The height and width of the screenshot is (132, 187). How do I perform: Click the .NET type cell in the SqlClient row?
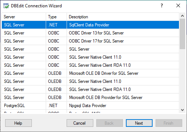pyautogui.click(x=56, y=25)
